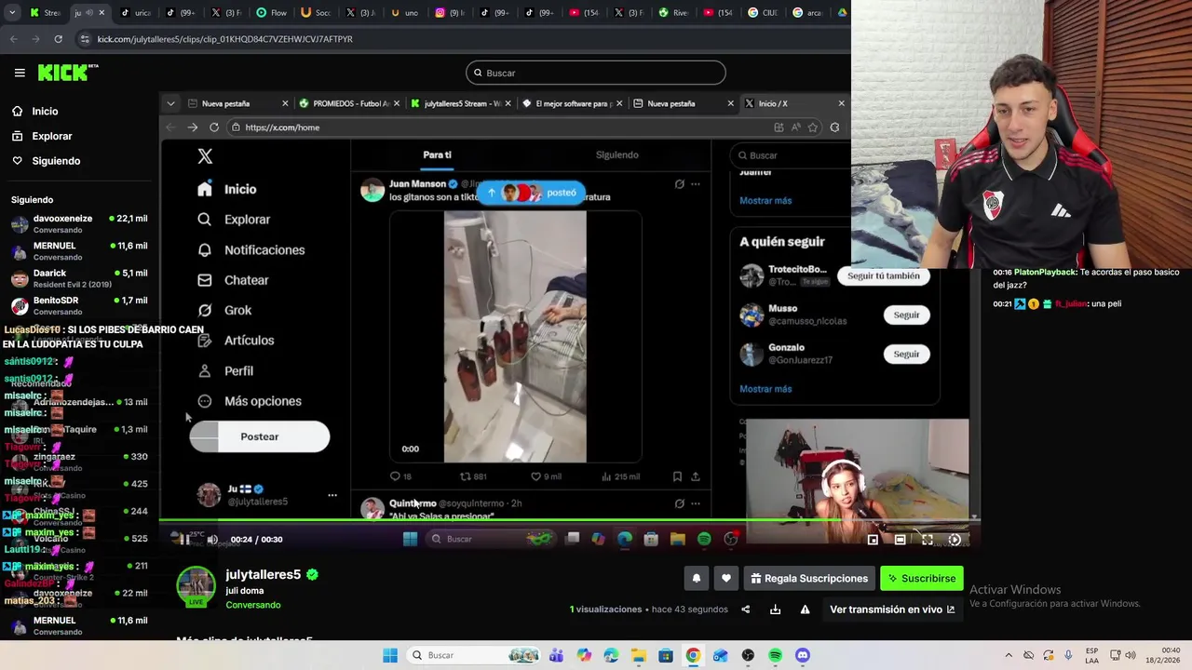
Task: Click the Kick Buscar search field
Action: point(595,73)
